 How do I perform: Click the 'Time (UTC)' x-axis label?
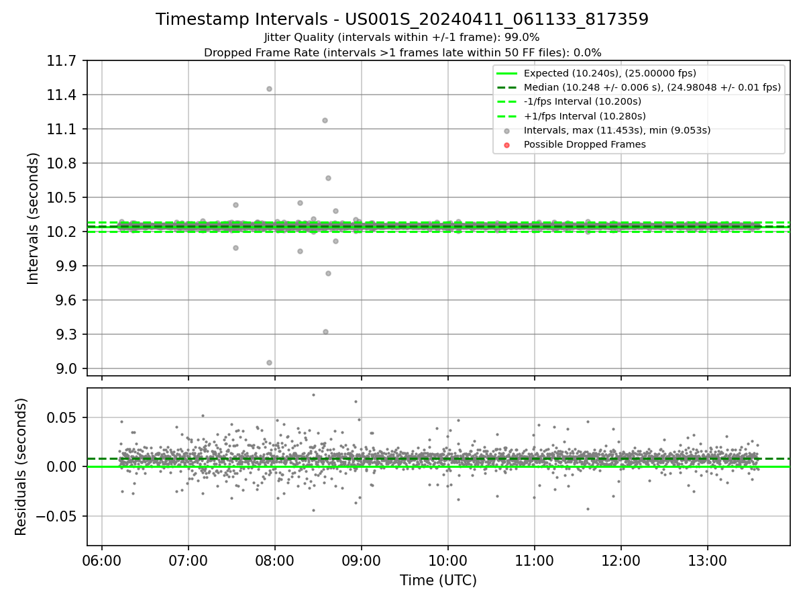(x=438, y=581)
